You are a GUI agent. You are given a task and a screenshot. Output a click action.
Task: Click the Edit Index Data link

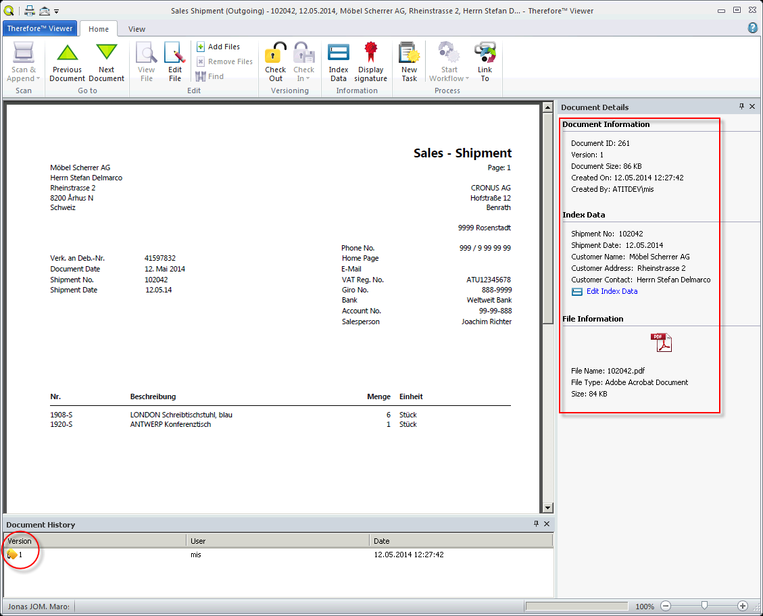612,291
